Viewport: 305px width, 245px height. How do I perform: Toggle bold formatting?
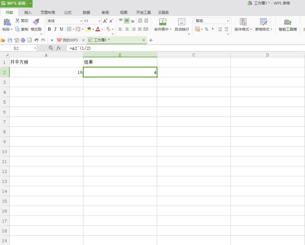coord(49,29)
